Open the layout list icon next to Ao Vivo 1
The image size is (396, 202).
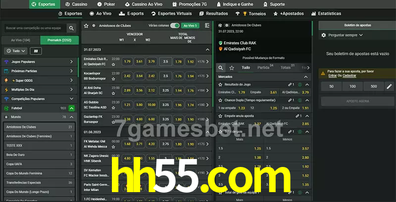[207, 26]
